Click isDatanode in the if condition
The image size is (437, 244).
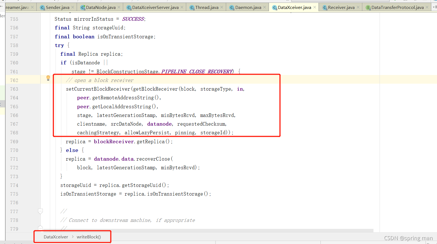click(86, 63)
